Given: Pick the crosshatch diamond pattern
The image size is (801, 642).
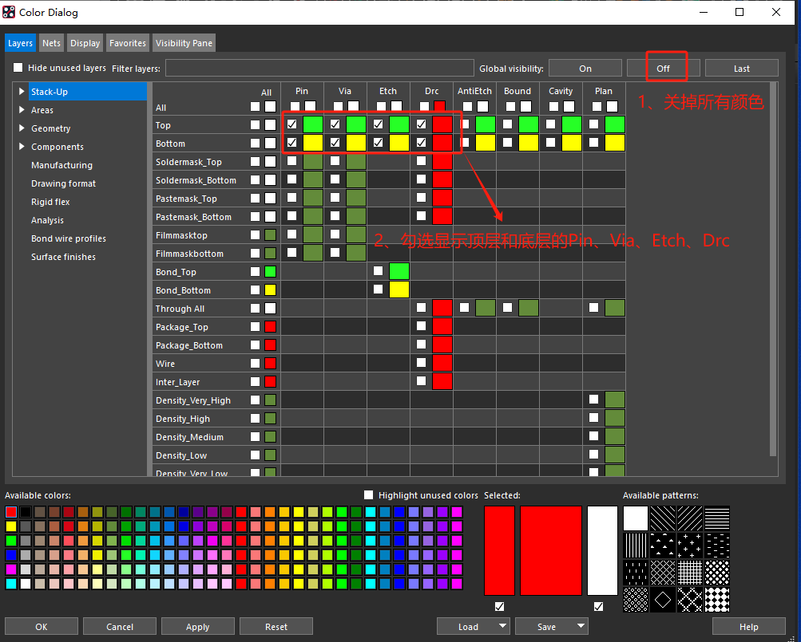Looking at the screenshot, I should [x=663, y=573].
